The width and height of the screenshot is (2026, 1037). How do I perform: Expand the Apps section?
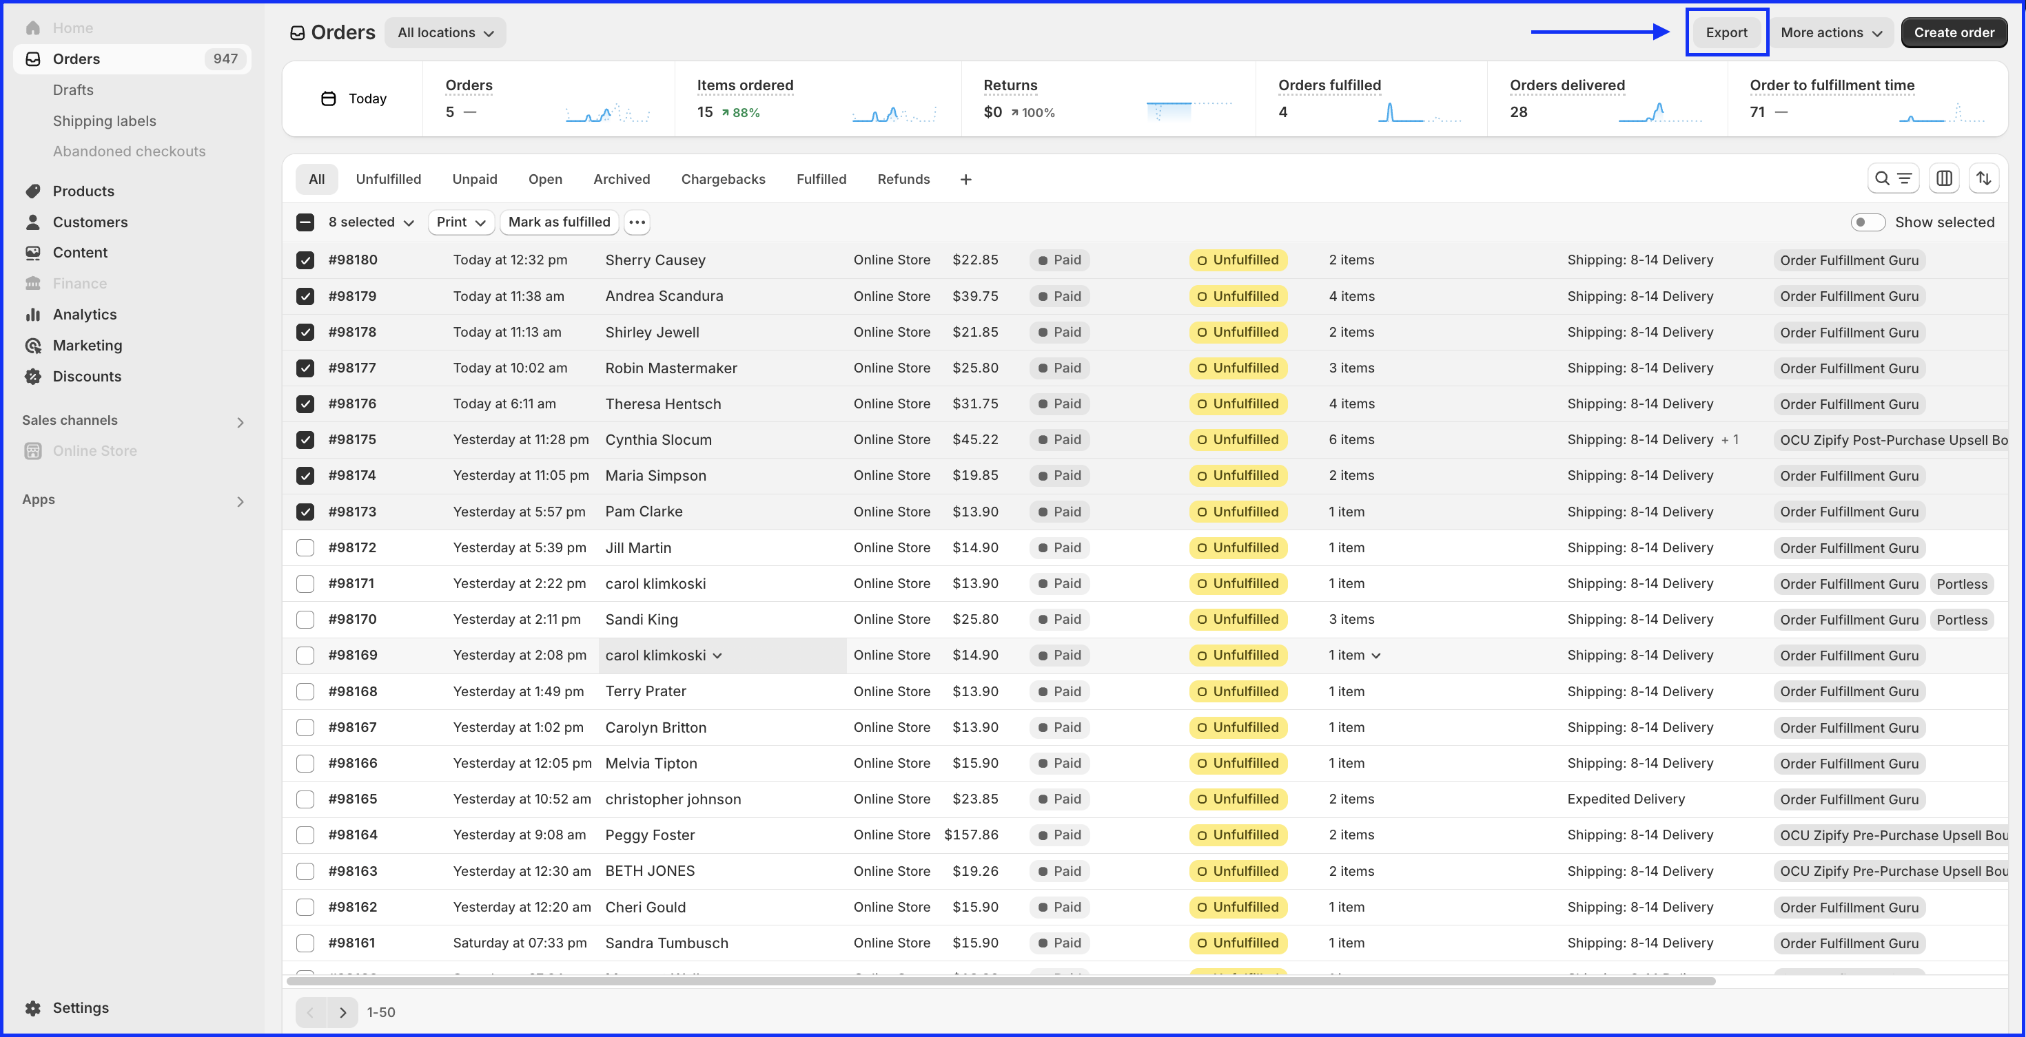point(240,502)
